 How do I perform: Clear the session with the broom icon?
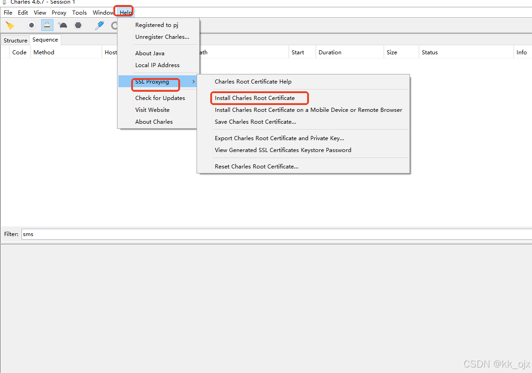click(10, 26)
